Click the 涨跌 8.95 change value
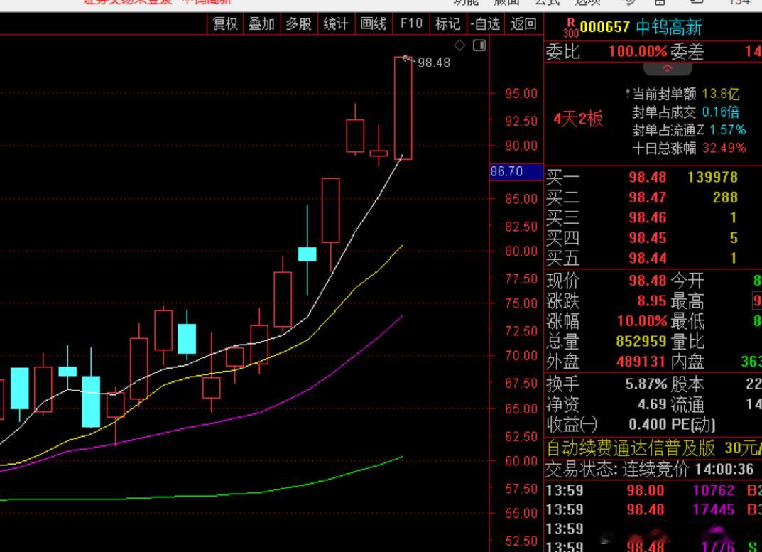 pos(652,301)
